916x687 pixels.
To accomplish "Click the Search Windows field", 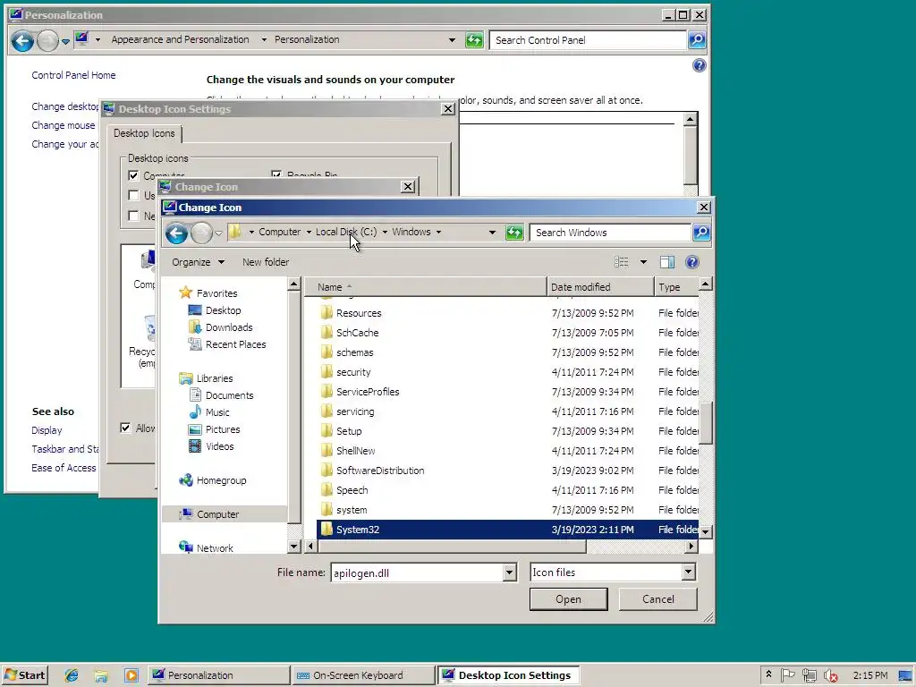I will (610, 233).
